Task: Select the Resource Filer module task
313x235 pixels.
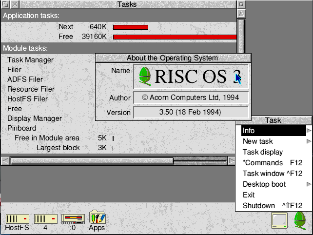Action: click(31, 89)
